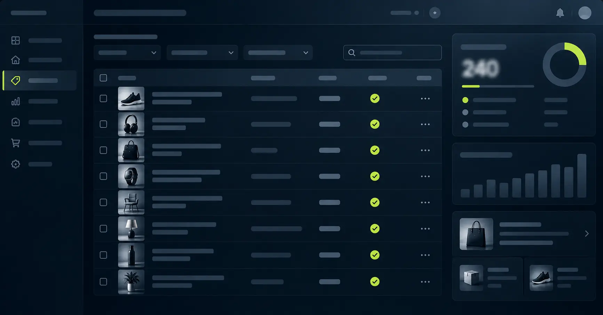Click the green progress bar under 240

[x=471, y=86]
